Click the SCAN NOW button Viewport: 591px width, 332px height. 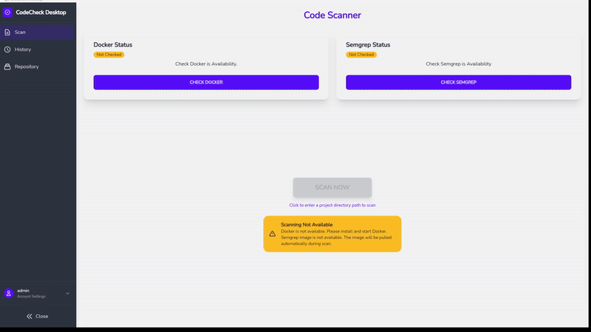click(332, 187)
